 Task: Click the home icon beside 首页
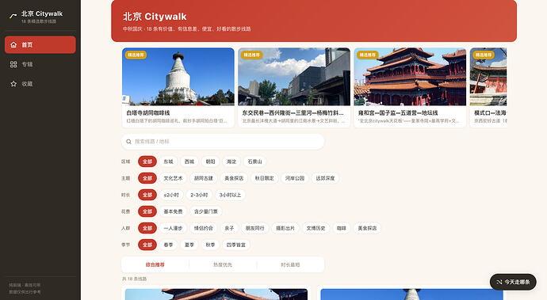pos(13,44)
